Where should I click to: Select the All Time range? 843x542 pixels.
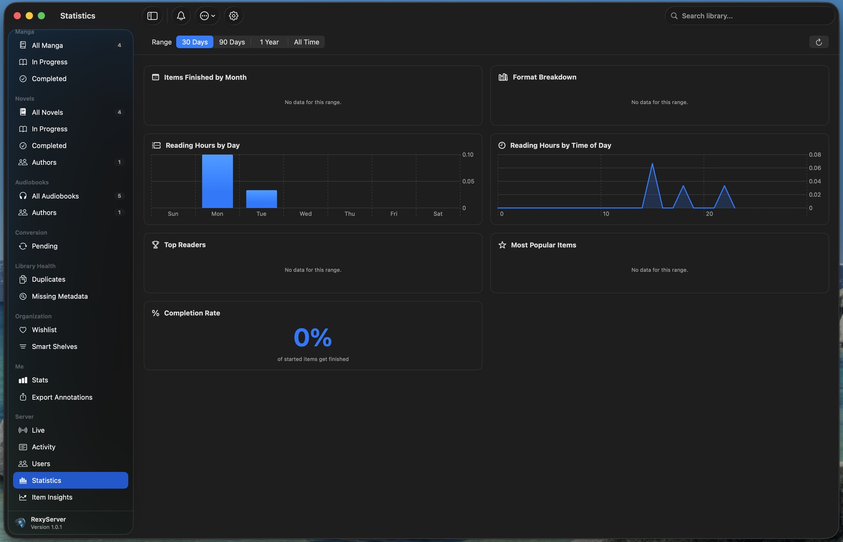tap(306, 42)
